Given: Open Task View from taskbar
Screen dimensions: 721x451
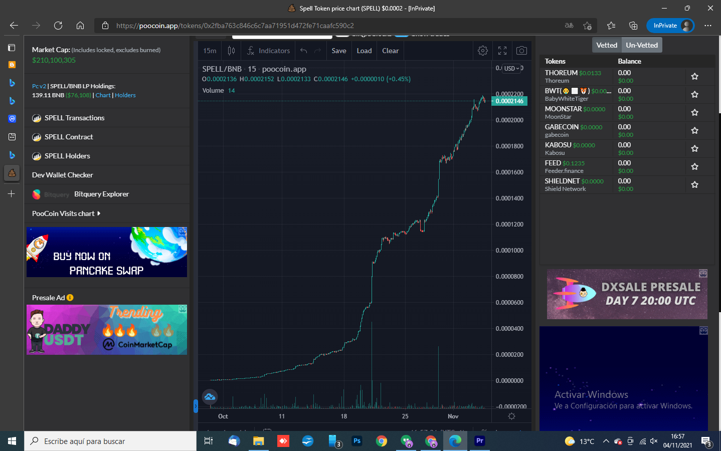Looking at the screenshot, I should click(x=209, y=441).
